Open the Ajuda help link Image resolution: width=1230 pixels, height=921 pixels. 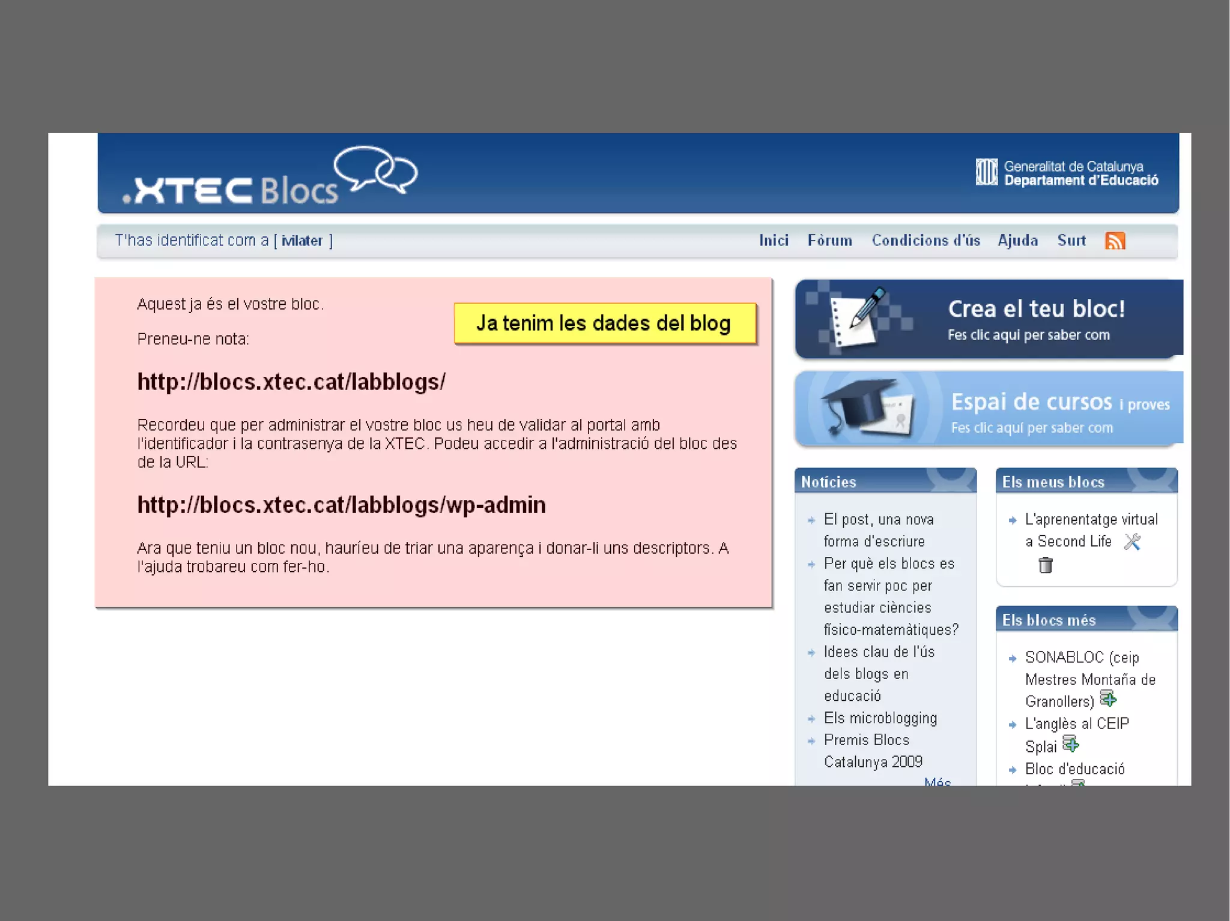pos(1017,241)
